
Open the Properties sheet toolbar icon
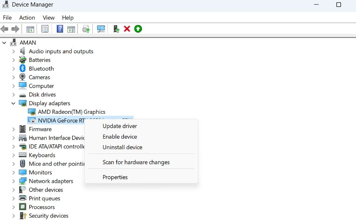pos(45,29)
